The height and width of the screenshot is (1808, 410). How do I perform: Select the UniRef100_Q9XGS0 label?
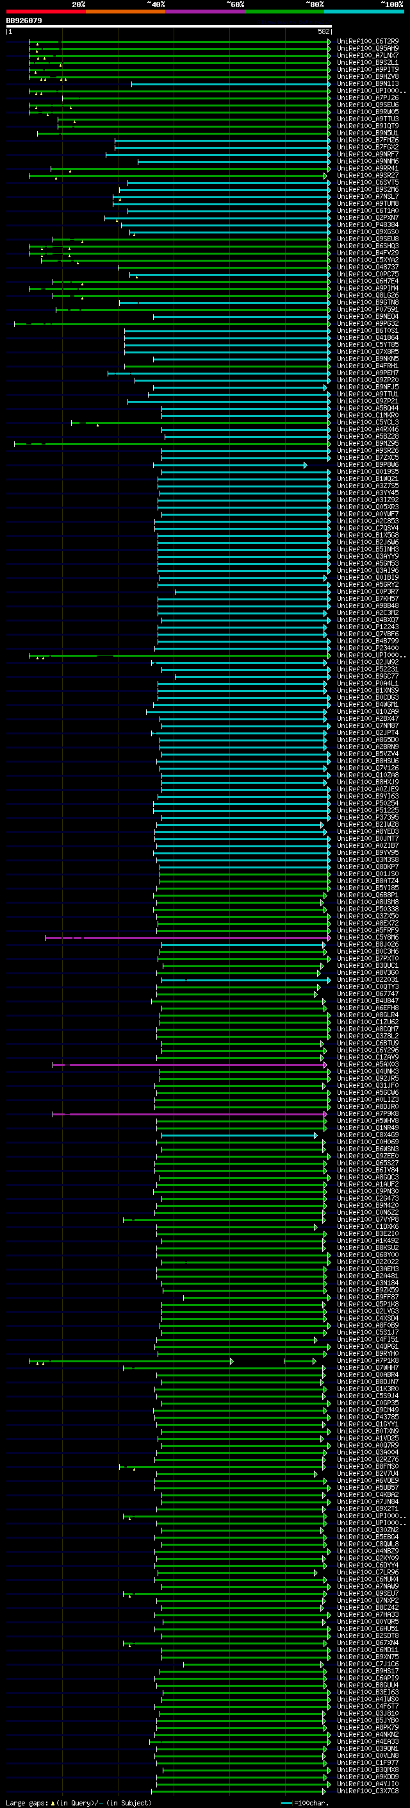368,232
